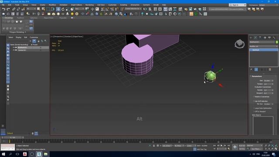The height and width of the screenshot is (157, 279).
Task: Activate the Select and Rotate tool
Action: [63, 9]
